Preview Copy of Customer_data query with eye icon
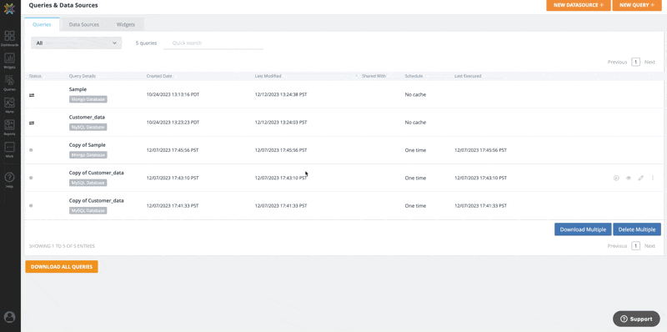Viewport: 667px width, 332px height. coord(629,178)
